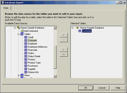The width and height of the screenshot is (127, 93).
Task: Click the Product Type table icon
Action: (26, 63)
